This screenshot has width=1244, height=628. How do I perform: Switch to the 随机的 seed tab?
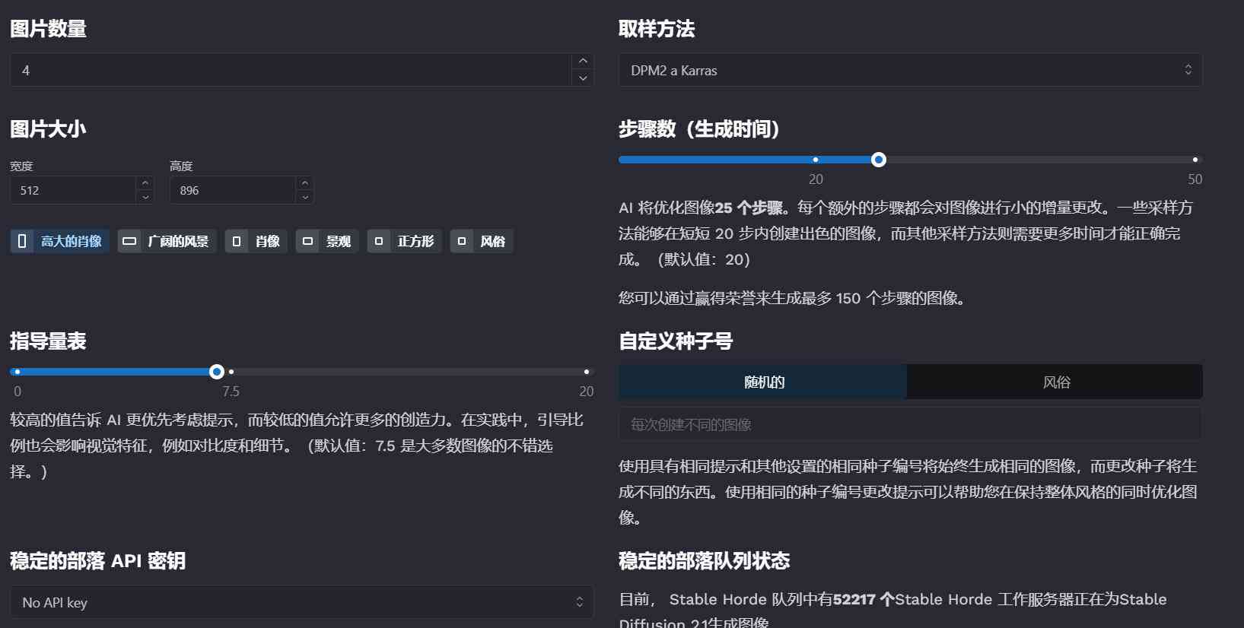pos(763,382)
